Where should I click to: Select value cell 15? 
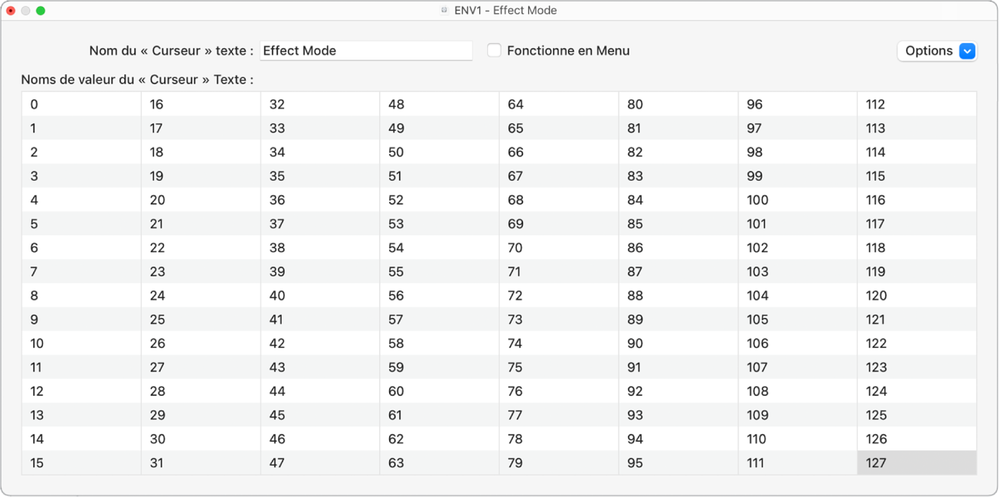click(81, 463)
